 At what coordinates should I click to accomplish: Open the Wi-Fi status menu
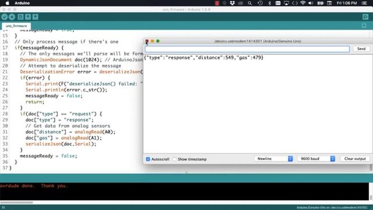coord(302,3)
